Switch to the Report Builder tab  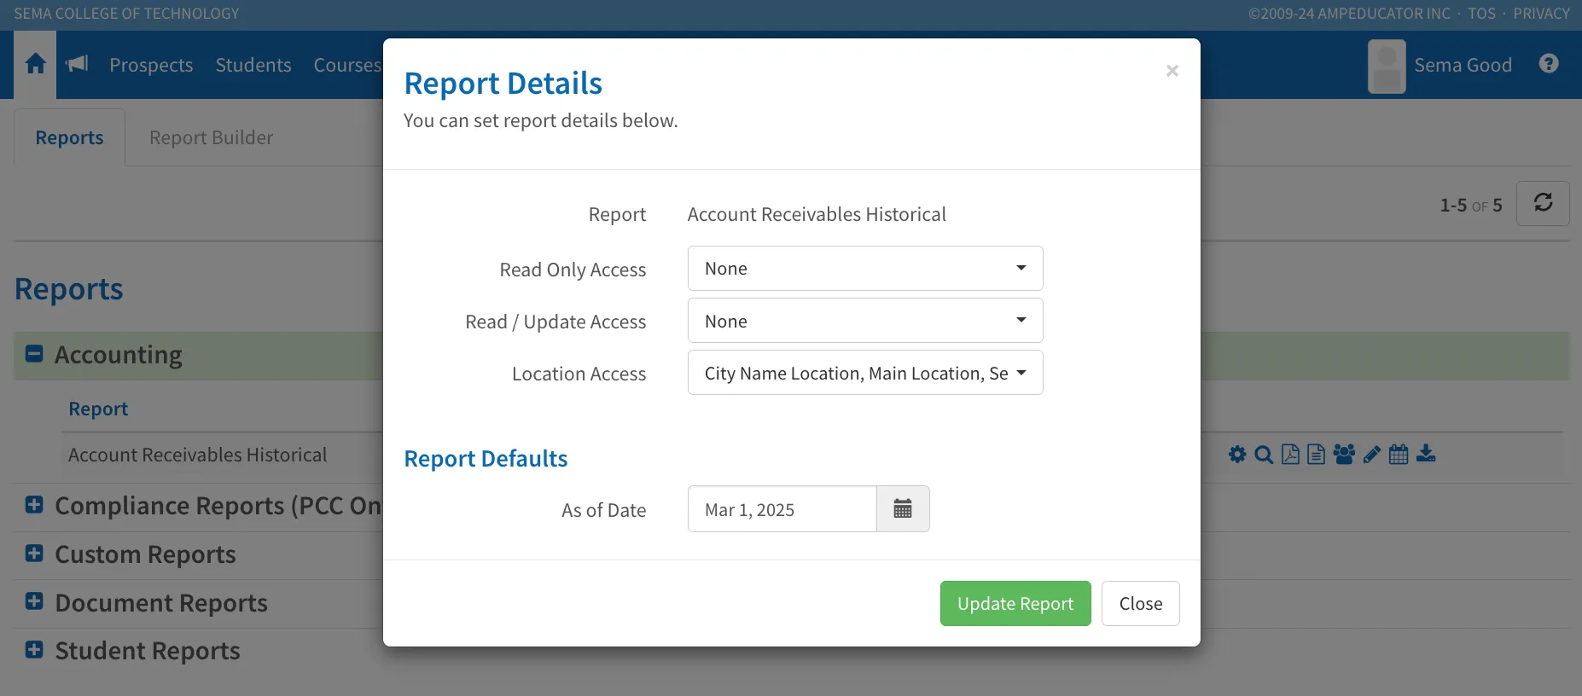click(x=211, y=137)
